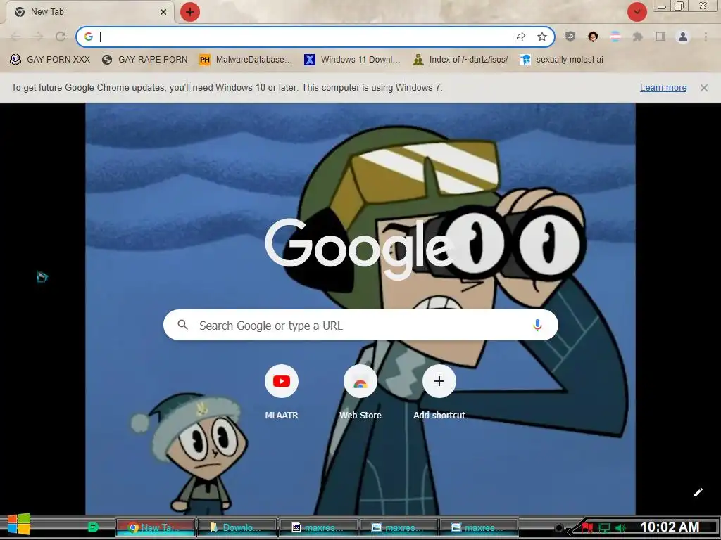Open the three-dot Chrome menu

pos(706,37)
